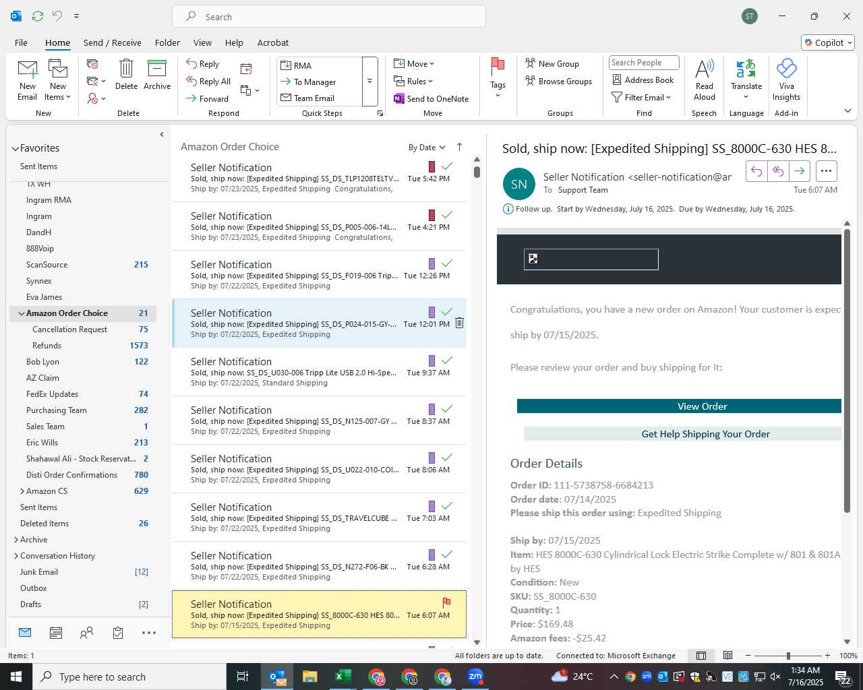The height and width of the screenshot is (690, 863).
Task: Click the Reply All ribbon button
Action: tap(208, 82)
